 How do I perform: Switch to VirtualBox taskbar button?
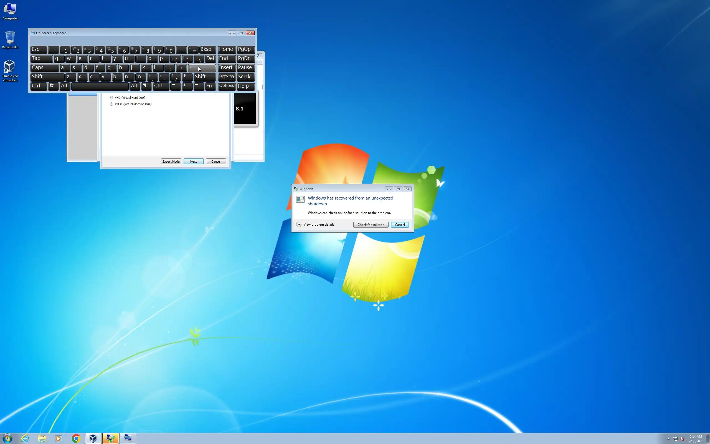coord(93,438)
